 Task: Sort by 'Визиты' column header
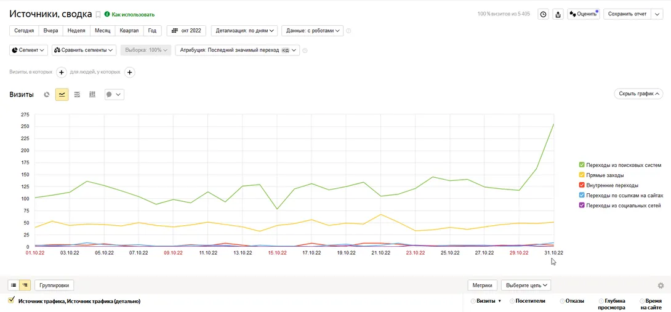[486, 301]
